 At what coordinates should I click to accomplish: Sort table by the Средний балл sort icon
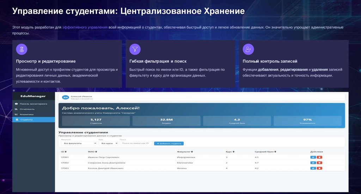[x=275, y=152]
